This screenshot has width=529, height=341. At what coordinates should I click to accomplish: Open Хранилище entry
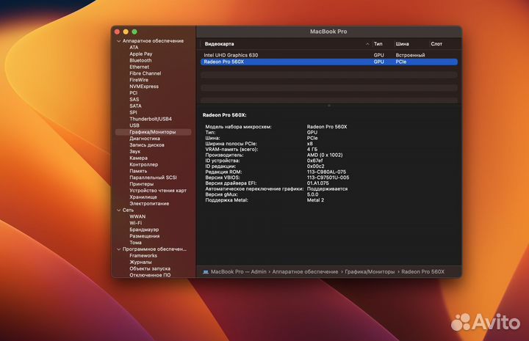(143, 197)
